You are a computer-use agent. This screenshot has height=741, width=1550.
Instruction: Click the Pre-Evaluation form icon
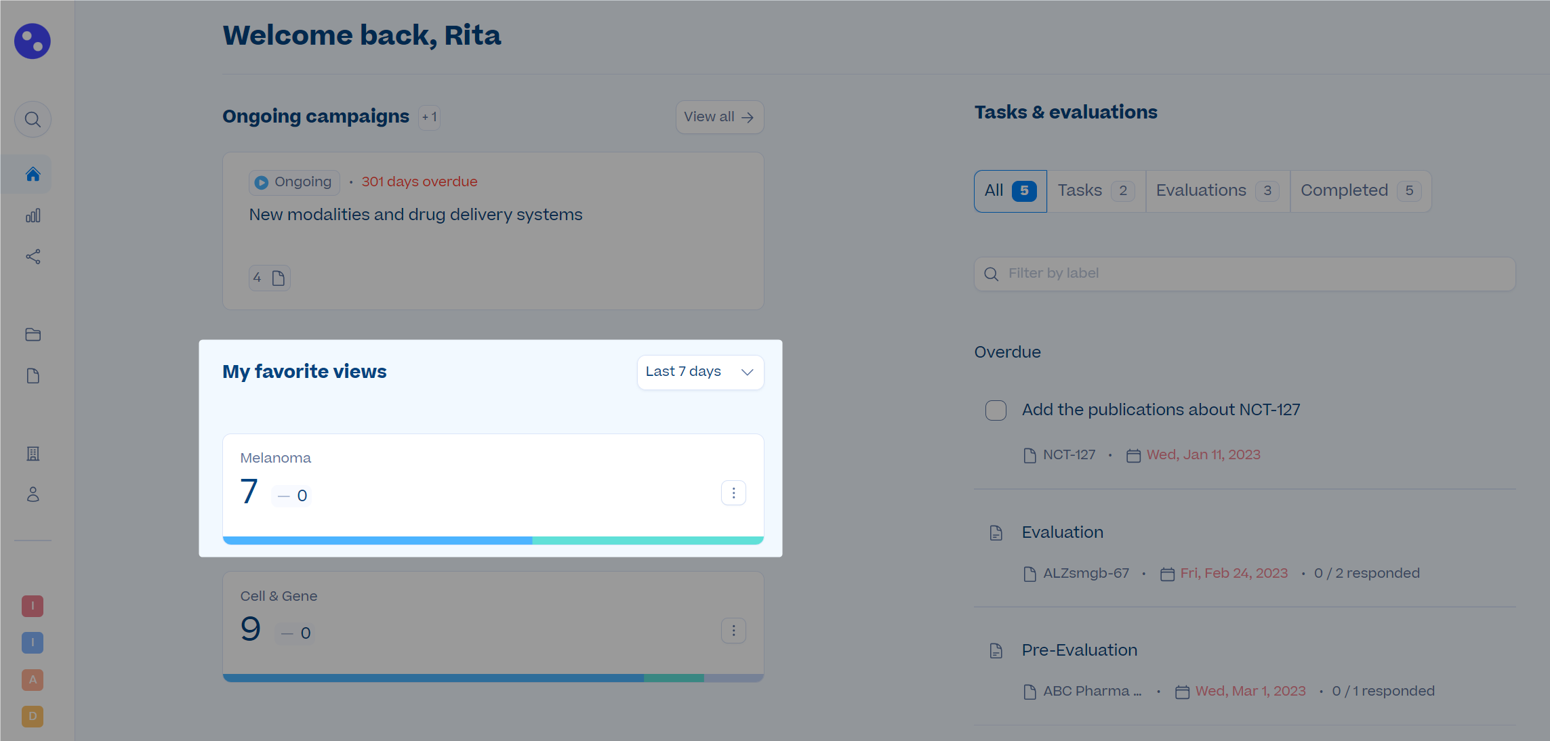click(x=996, y=651)
